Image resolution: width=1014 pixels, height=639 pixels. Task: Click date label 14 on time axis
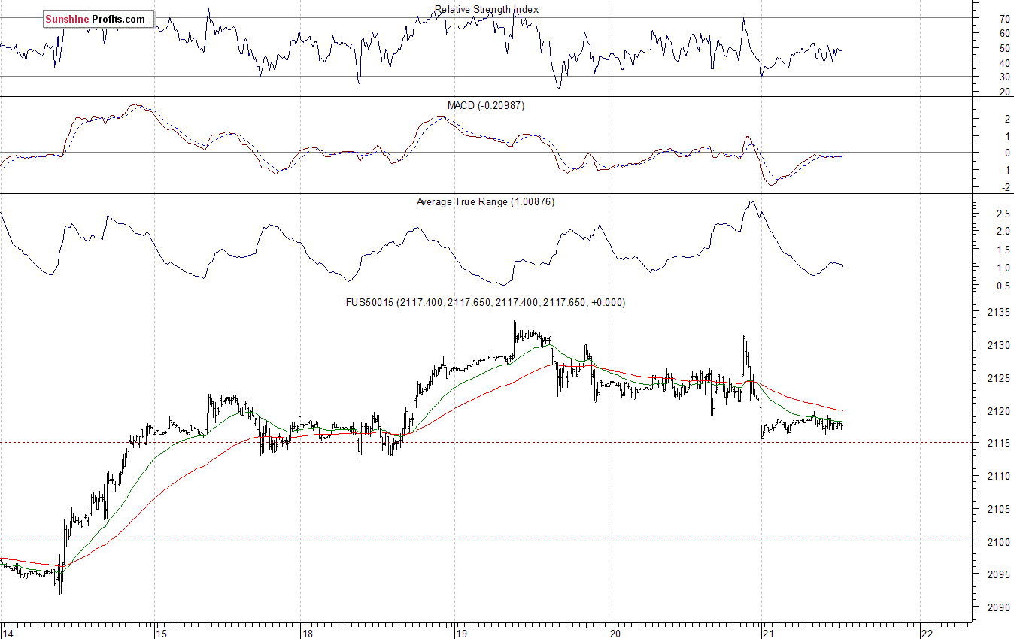click(x=8, y=633)
